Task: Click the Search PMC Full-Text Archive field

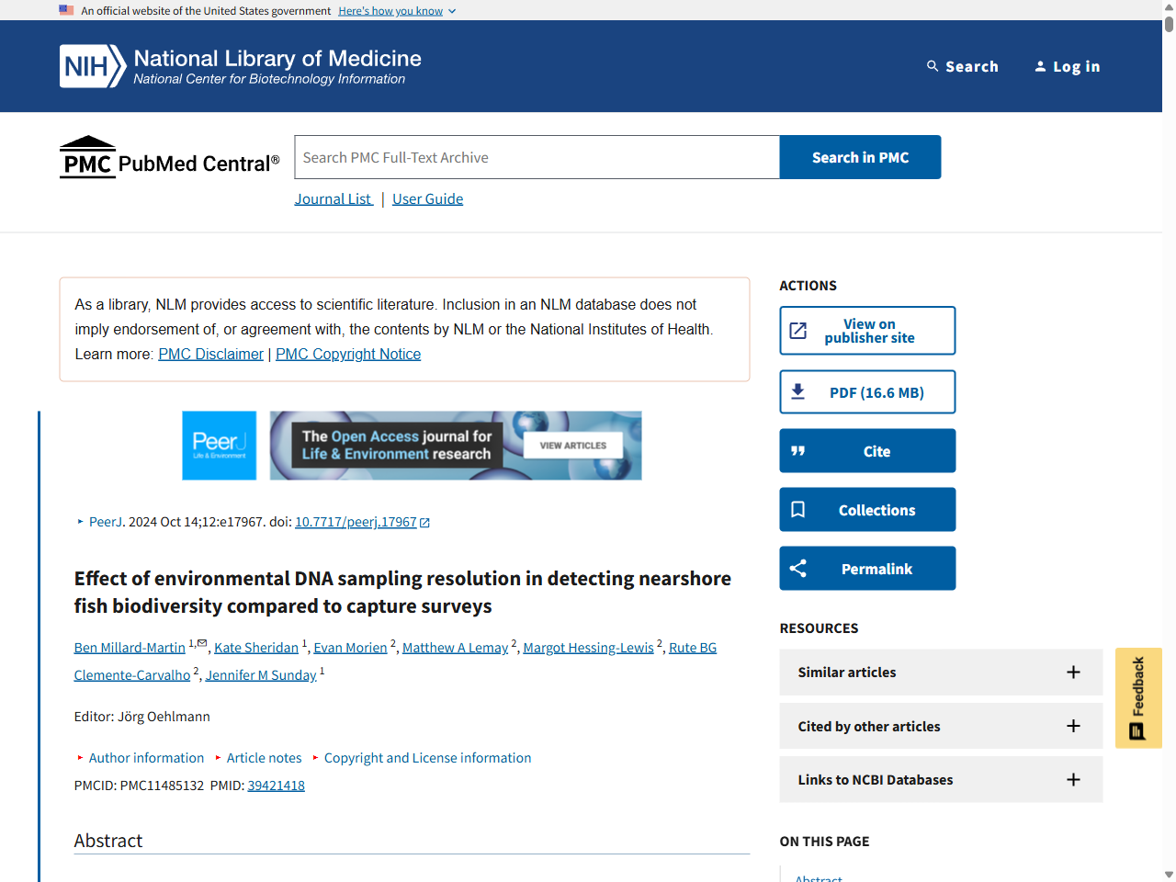Action: (x=537, y=157)
